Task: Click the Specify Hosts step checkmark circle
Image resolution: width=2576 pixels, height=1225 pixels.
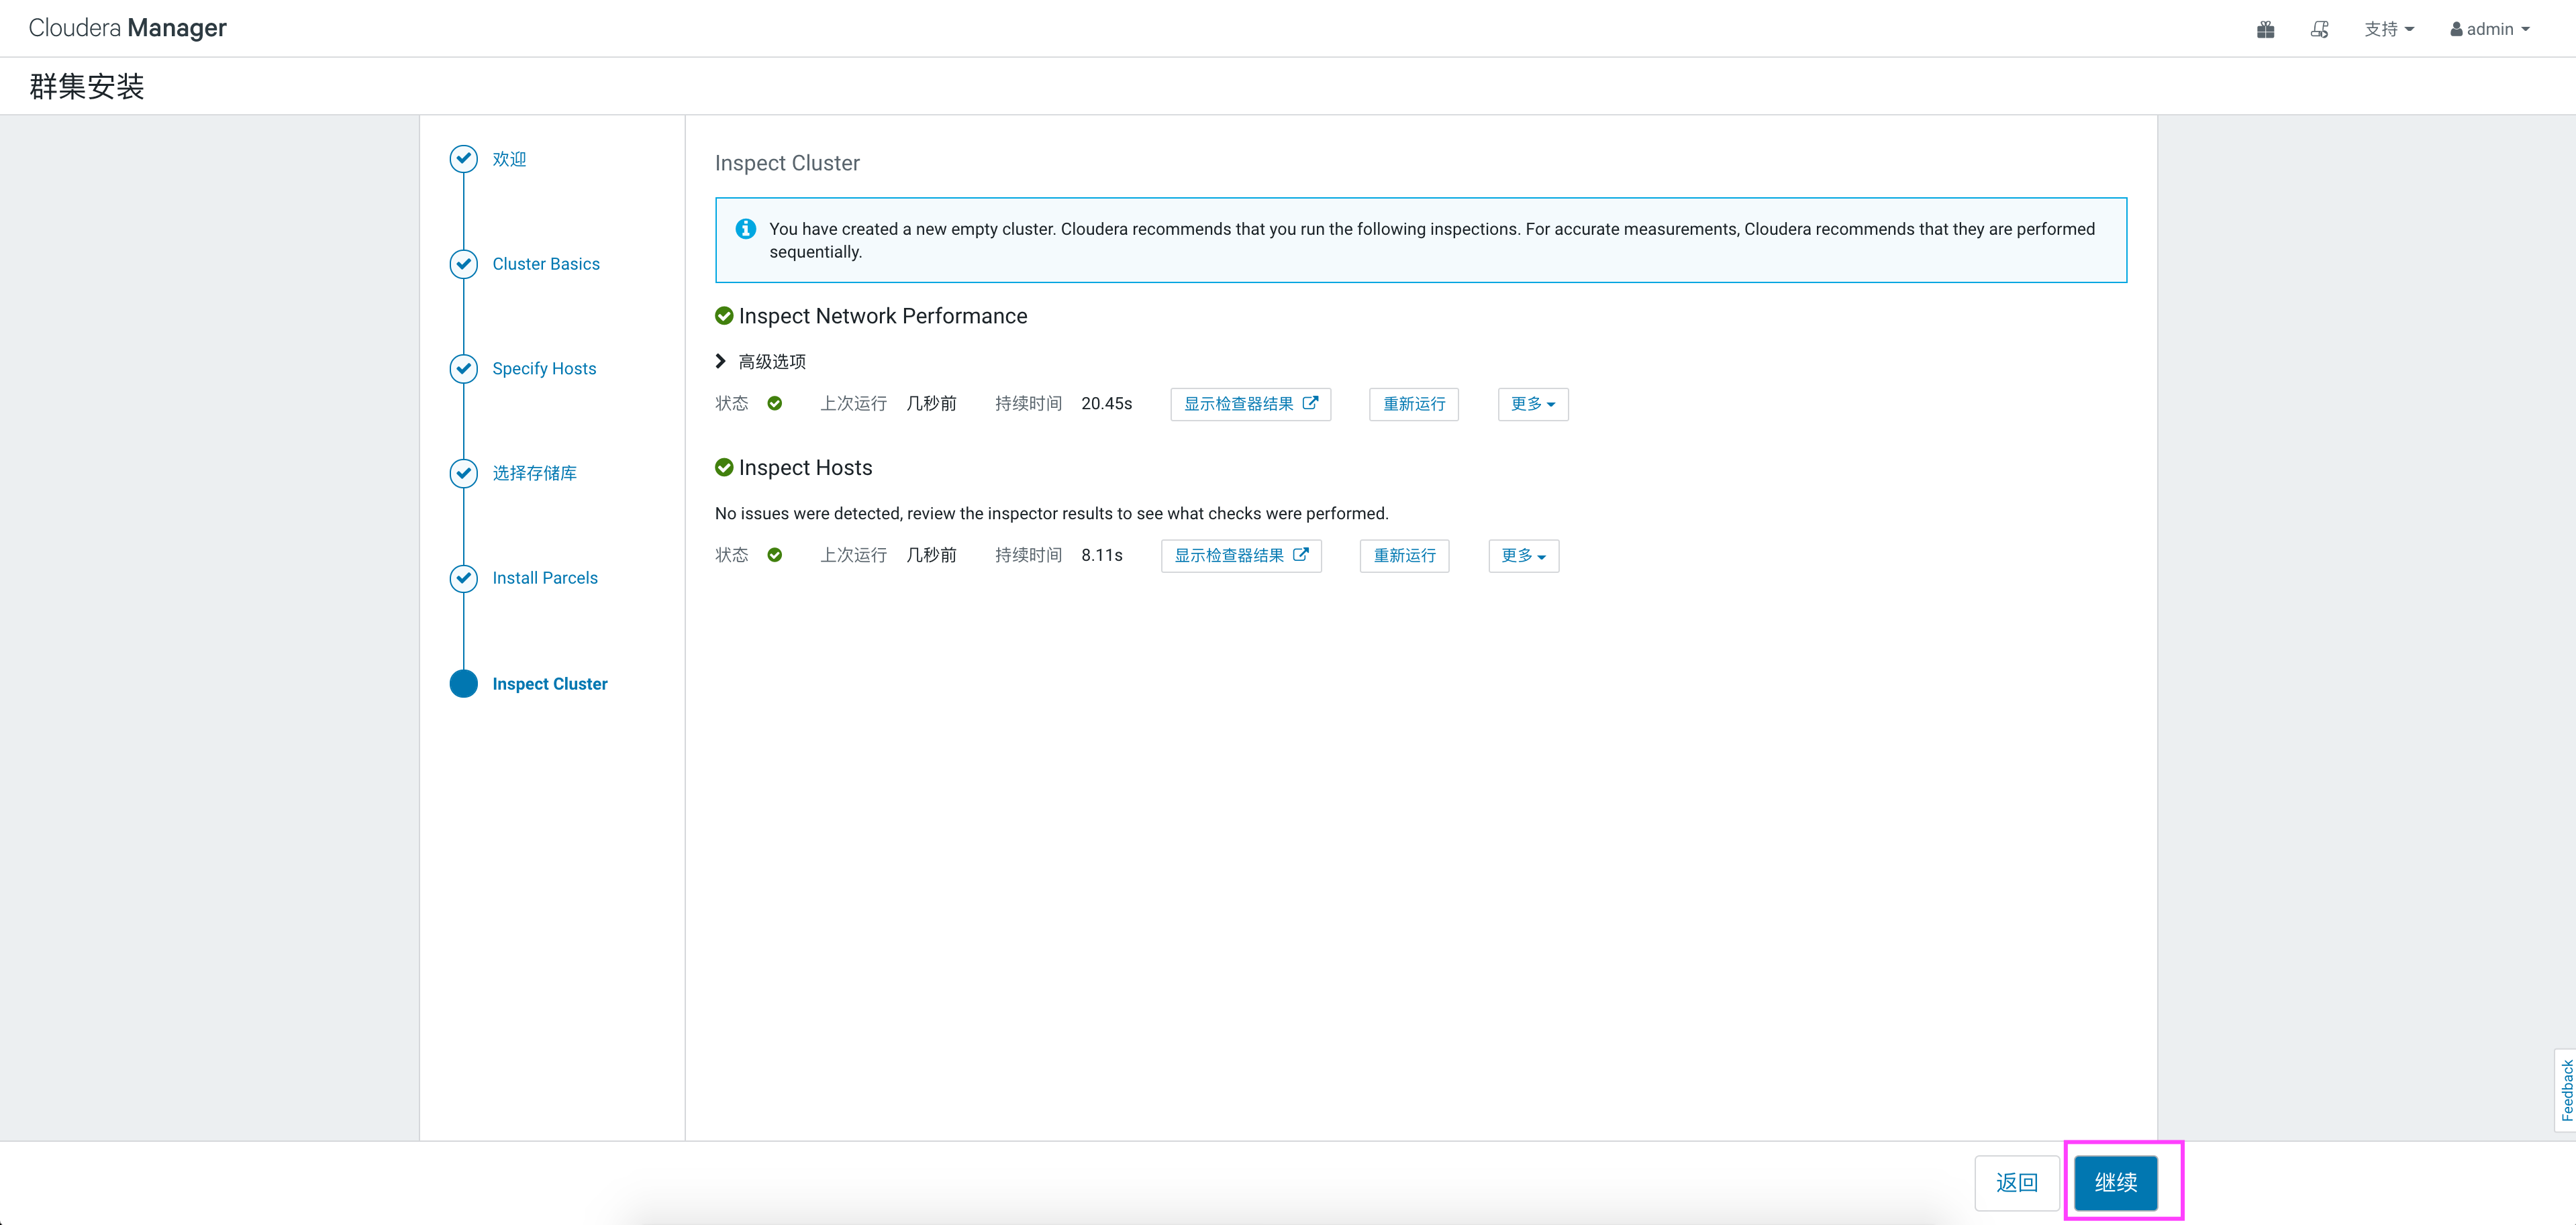Action: (x=463, y=369)
